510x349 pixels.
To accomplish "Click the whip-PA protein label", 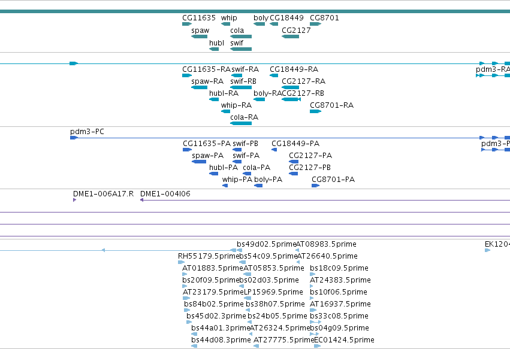I will click(237, 180).
